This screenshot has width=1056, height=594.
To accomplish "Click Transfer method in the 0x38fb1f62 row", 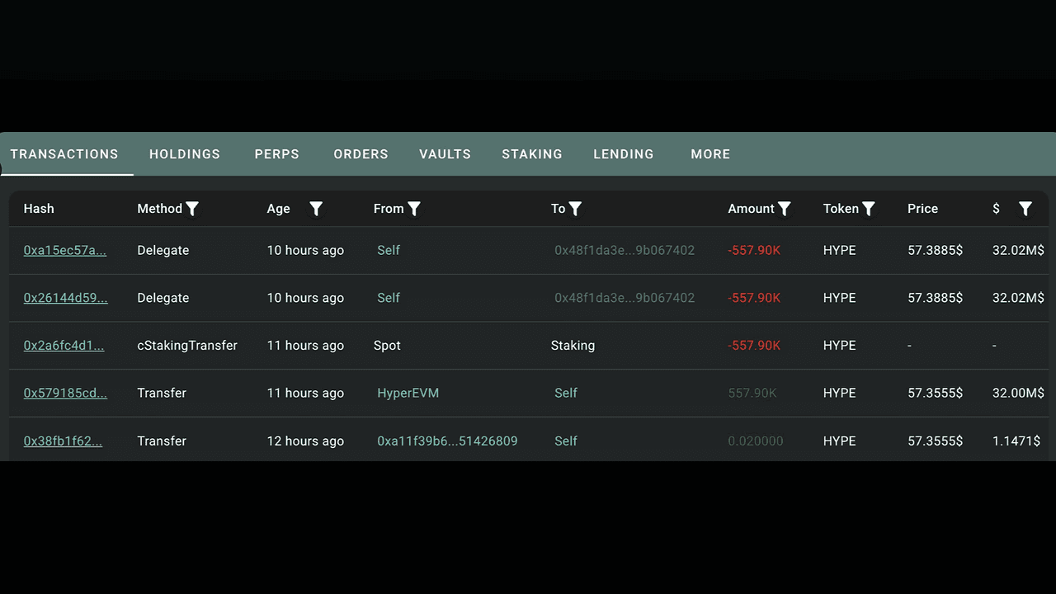I will click(162, 441).
